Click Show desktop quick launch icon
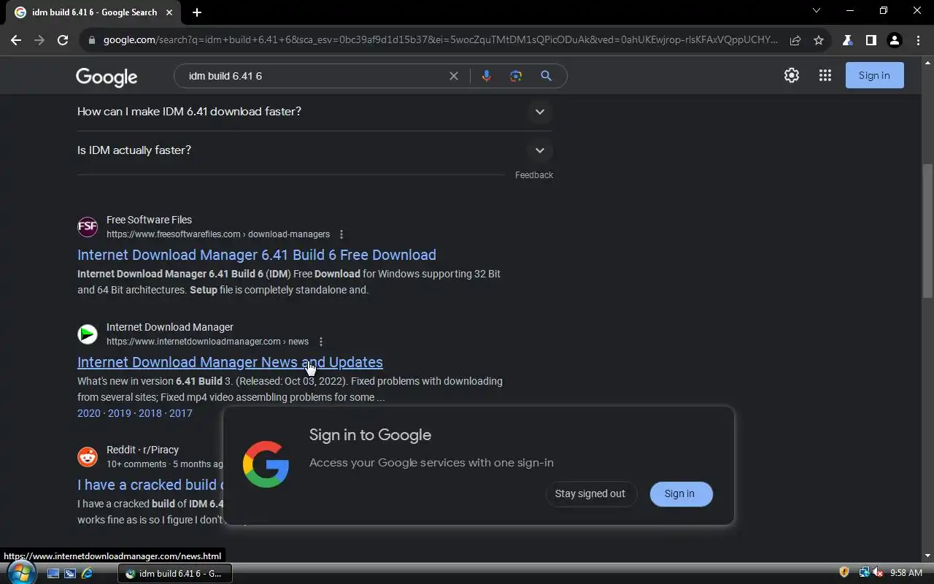This screenshot has height=584, width=934. [x=53, y=574]
